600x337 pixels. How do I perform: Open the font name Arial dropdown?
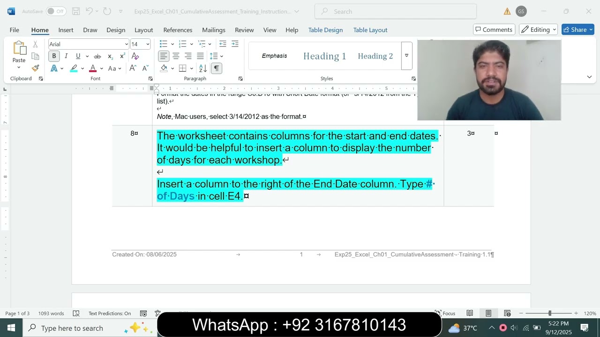(x=126, y=44)
